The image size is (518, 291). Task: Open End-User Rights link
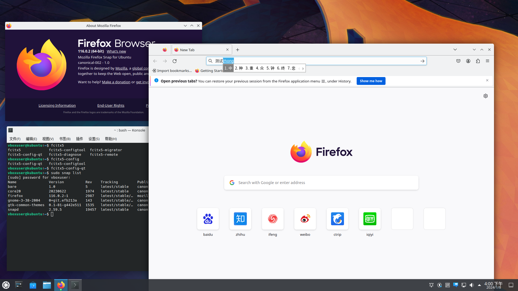tap(111, 106)
